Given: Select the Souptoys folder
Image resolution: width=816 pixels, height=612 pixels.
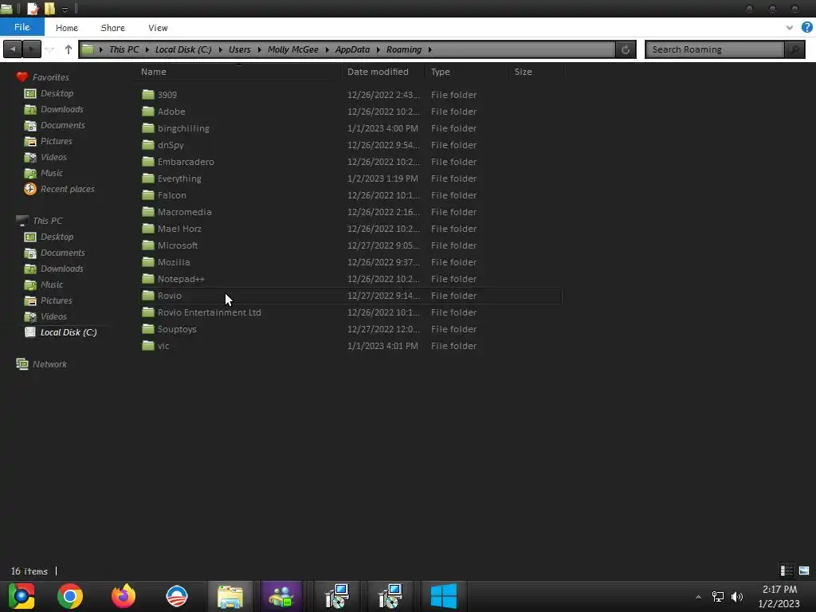Looking at the screenshot, I should tap(351, 329).
